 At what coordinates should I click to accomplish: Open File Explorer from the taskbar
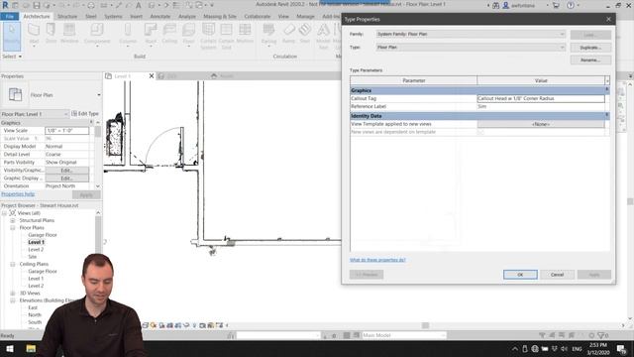[31, 348]
